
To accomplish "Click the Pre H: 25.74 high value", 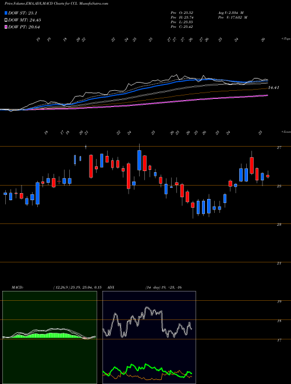I will pyautogui.click(x=182, y=17).
